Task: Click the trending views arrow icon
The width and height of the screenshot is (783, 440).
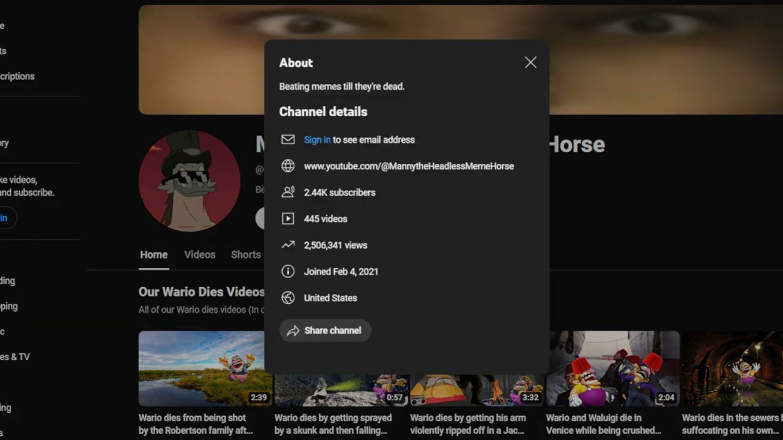Action: pyautogui.click(x=288, y=245)
